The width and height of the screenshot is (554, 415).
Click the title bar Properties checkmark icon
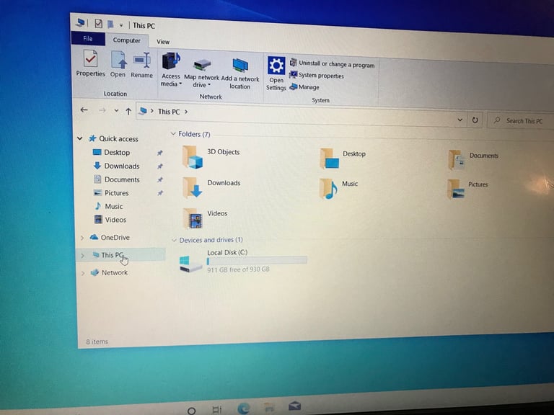[x=99, y=24]
